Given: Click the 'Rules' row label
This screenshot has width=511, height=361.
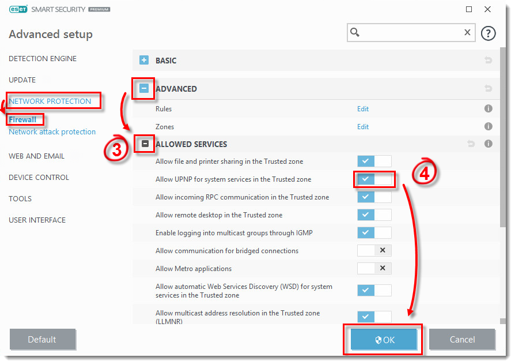Looking at the screenshot, I should pos(164,109).
